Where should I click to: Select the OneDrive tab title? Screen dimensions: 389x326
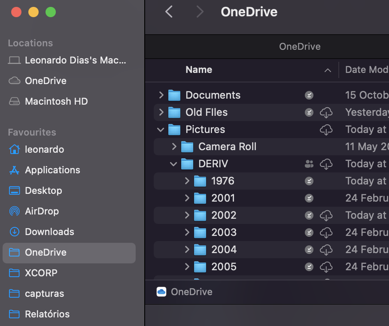click(300, 47)
